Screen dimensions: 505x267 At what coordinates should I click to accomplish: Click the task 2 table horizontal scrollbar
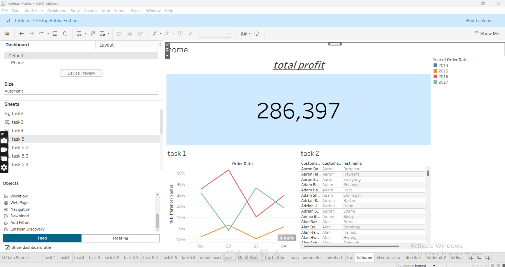pyautogui.click(x=351, y=246)
